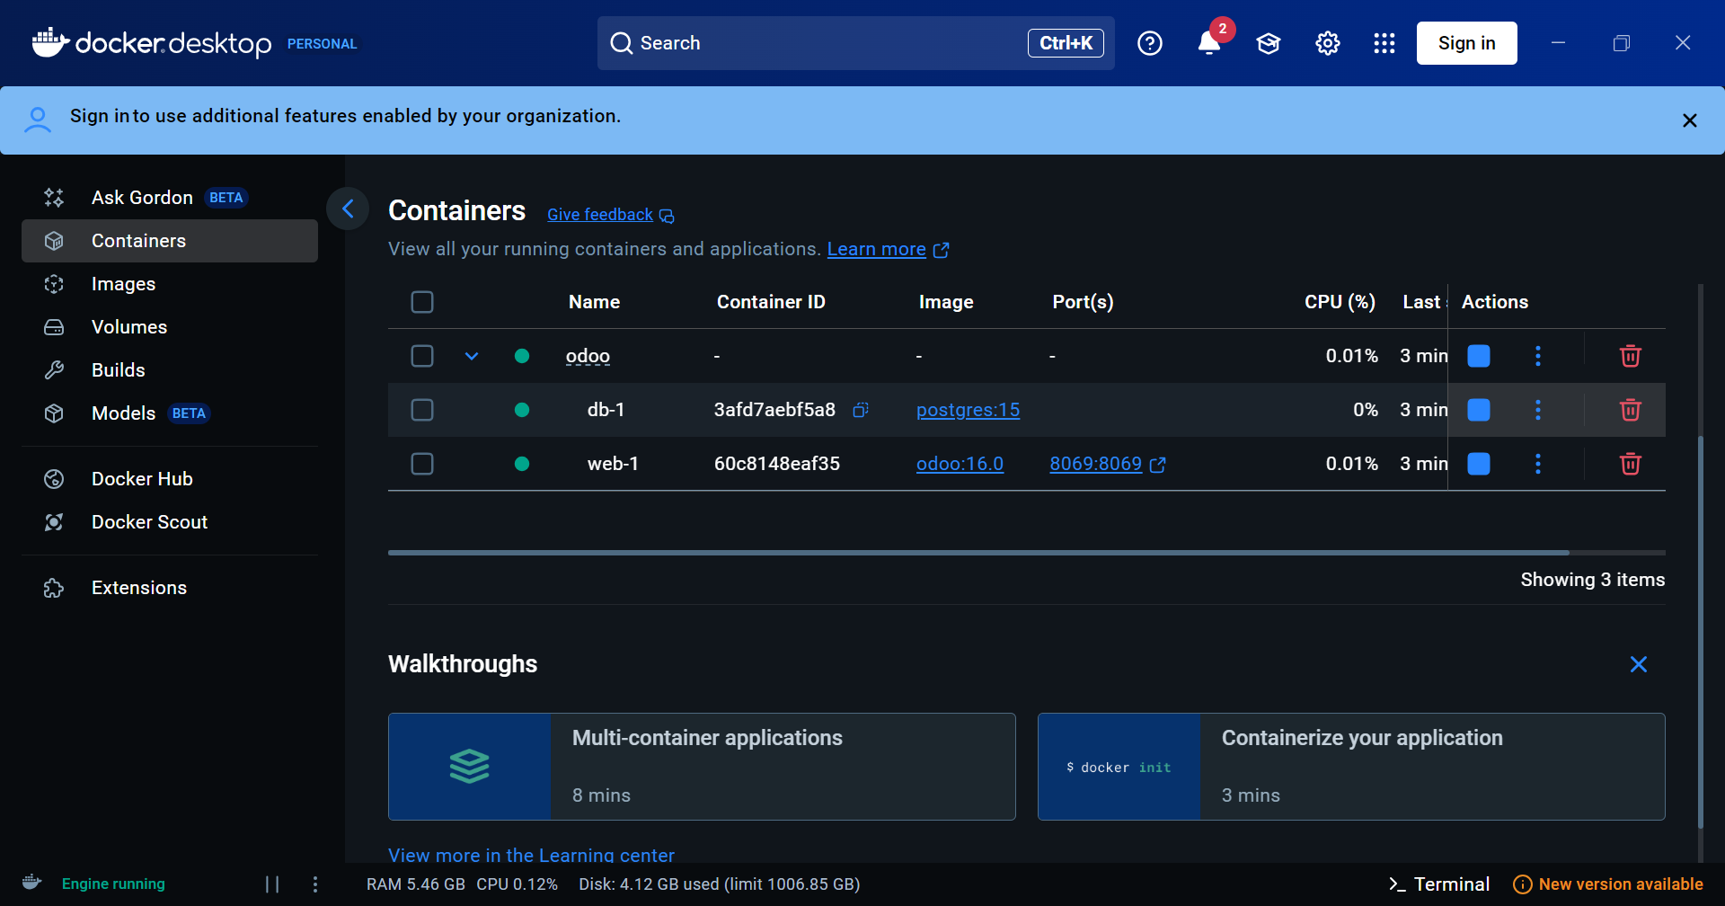Open more actions for odoo stack

pyautogui.click(x=1538, y=356)
